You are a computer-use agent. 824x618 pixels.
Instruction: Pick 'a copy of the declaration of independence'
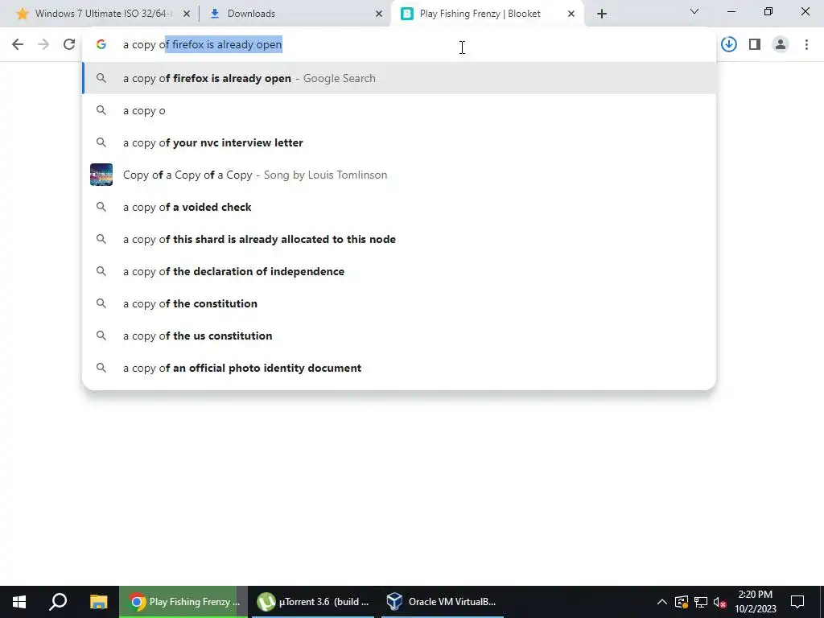click(399, 271)
